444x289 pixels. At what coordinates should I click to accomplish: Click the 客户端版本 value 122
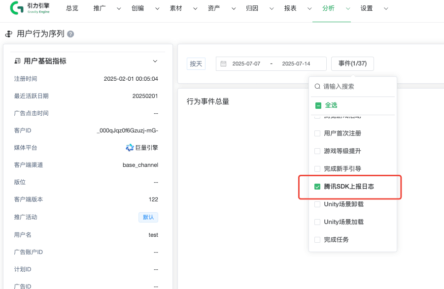153,200
